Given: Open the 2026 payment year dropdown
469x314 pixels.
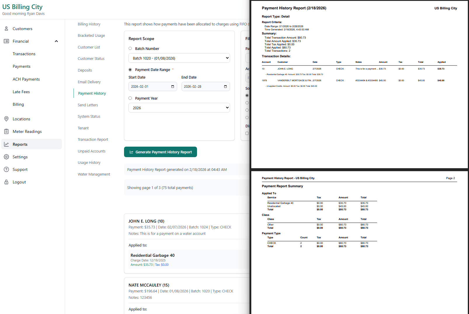Looking at the screenshot, I should tap(179, 108).
